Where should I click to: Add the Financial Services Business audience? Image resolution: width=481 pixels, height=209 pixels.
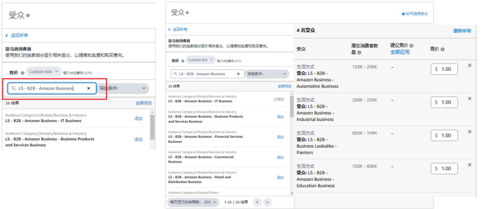point(280,137)
